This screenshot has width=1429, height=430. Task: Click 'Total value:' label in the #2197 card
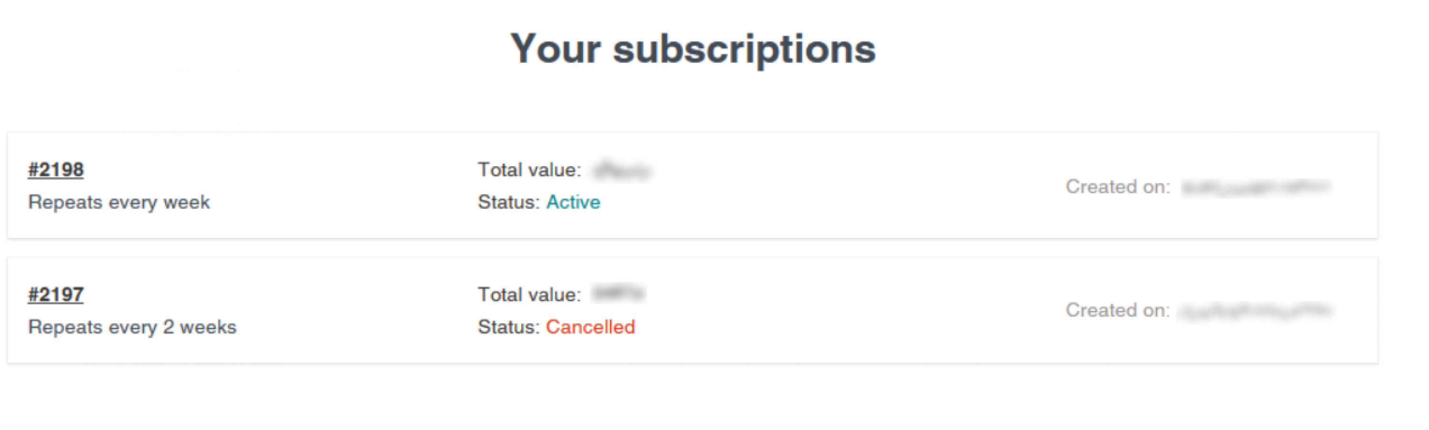pos(529,295)
